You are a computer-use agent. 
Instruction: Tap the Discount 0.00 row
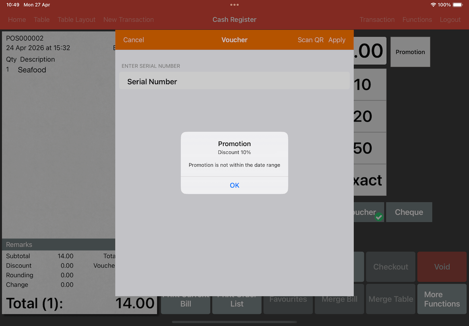tap(39, 266)
